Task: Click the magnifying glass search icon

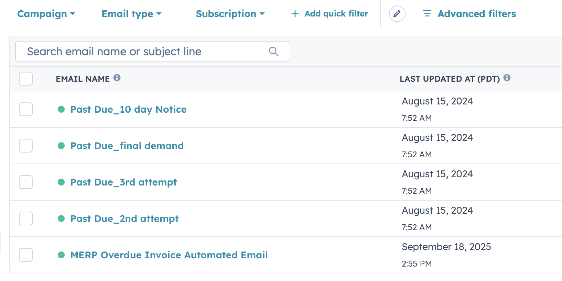Action: click(273, 51)
